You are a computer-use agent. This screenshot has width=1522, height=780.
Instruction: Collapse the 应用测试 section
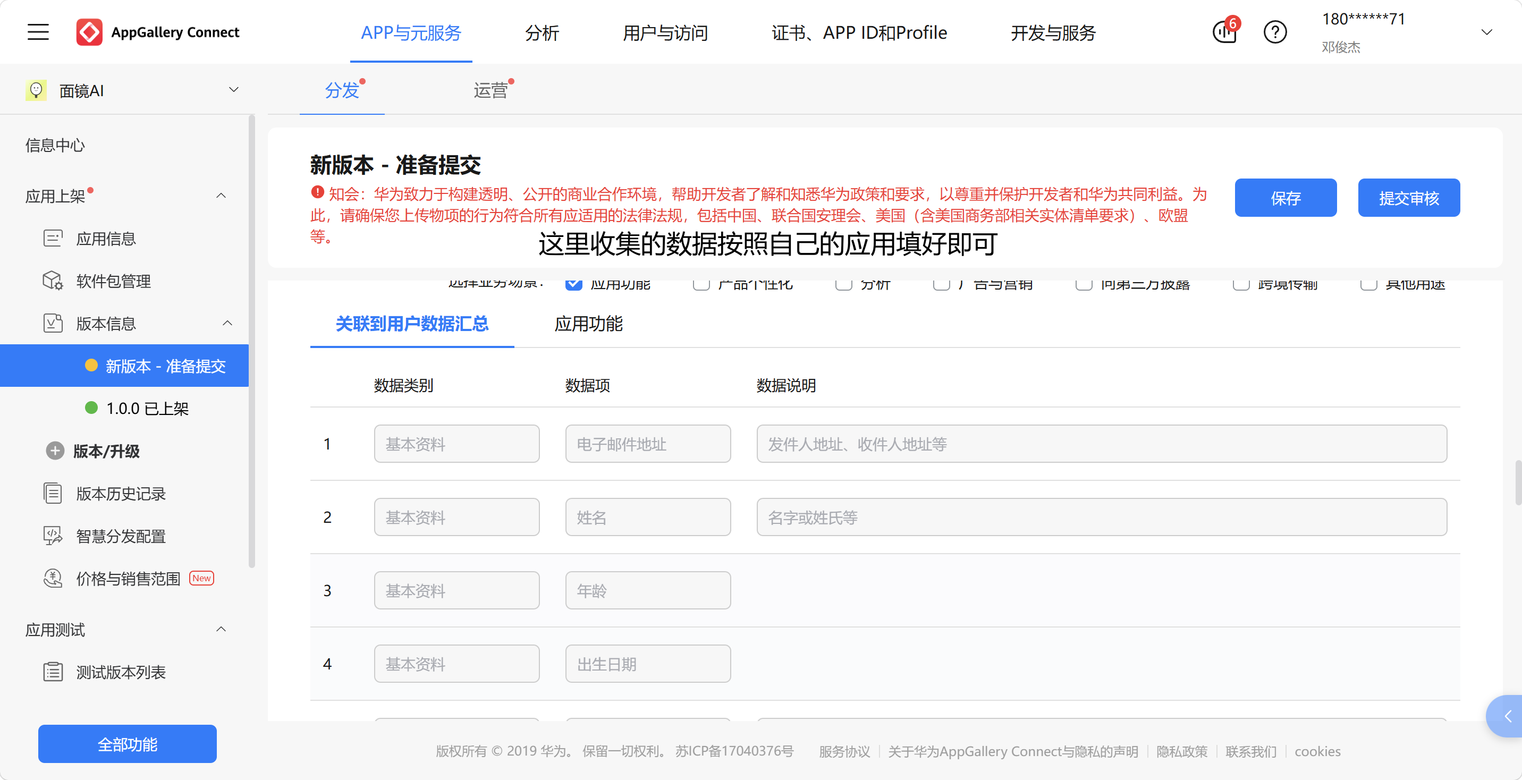(x=221, y=629)
